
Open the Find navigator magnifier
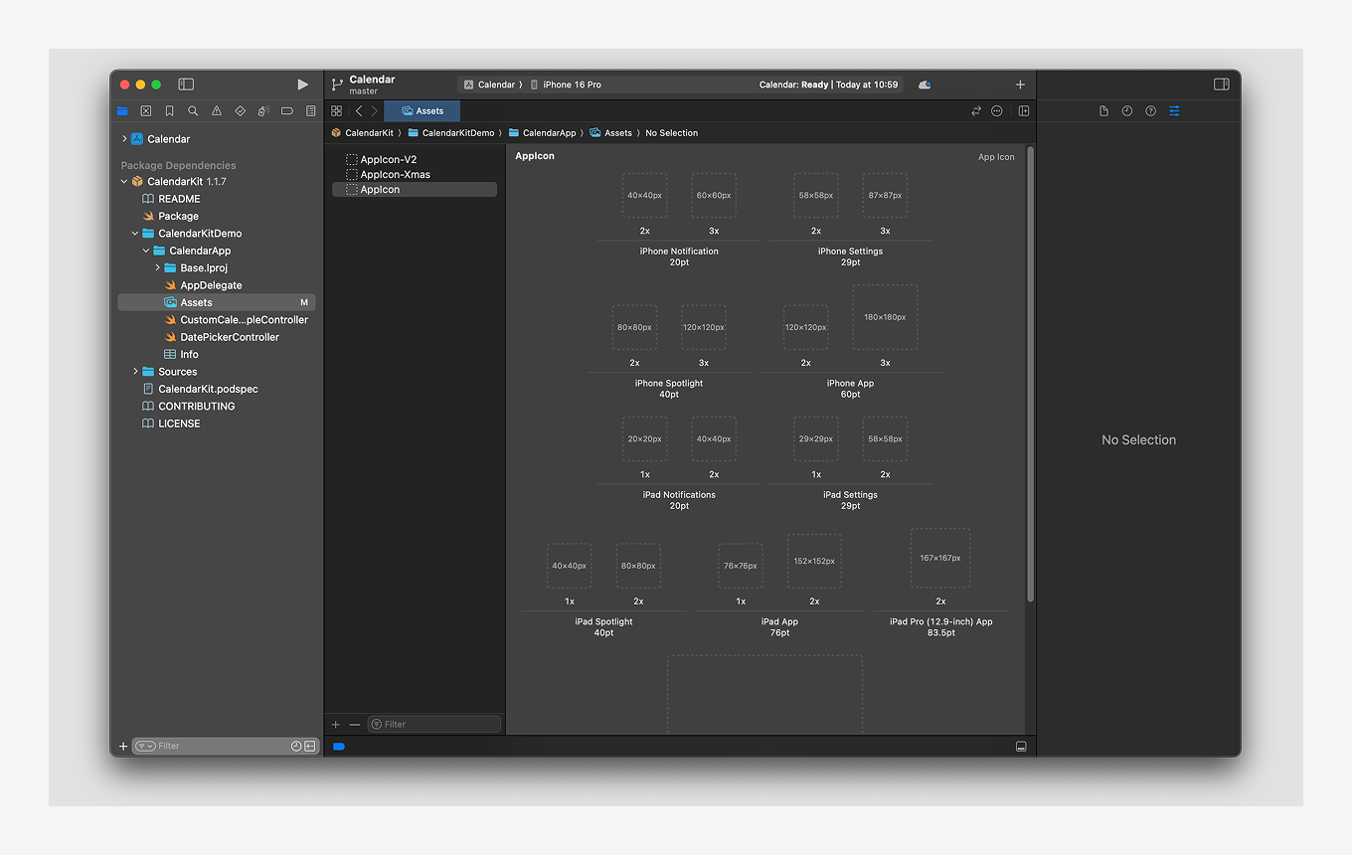coord(193,111)
